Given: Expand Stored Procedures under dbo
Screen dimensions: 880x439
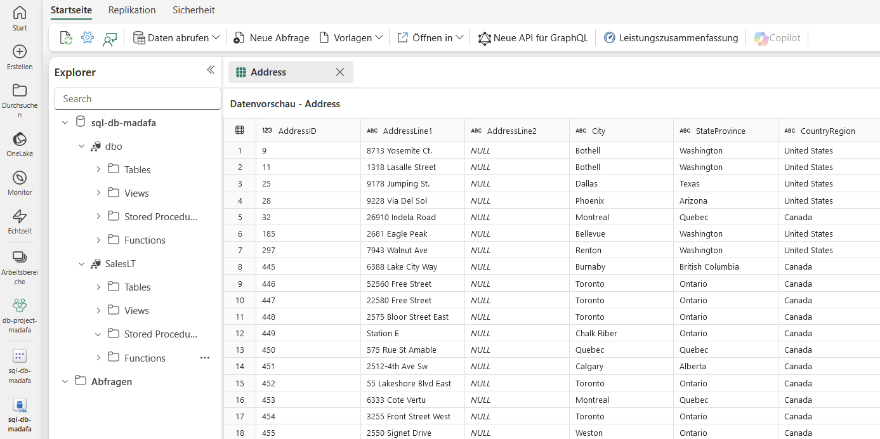Looking at the screenshot, I should (98, 216).
